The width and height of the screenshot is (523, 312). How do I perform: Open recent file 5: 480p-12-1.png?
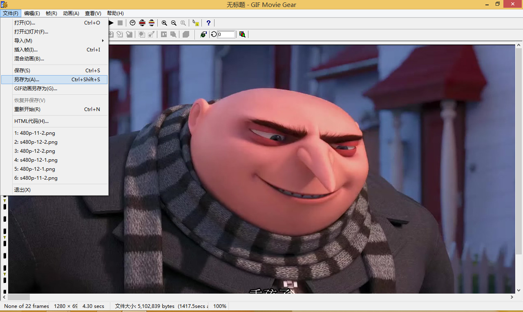[x=54, y=169]
